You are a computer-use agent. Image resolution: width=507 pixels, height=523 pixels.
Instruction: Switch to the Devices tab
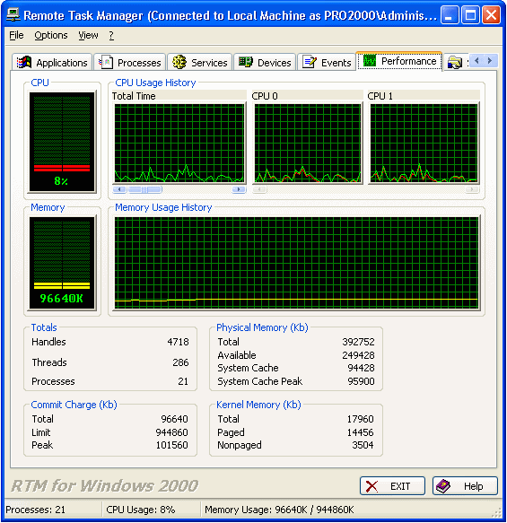click(x=265, y=62)
